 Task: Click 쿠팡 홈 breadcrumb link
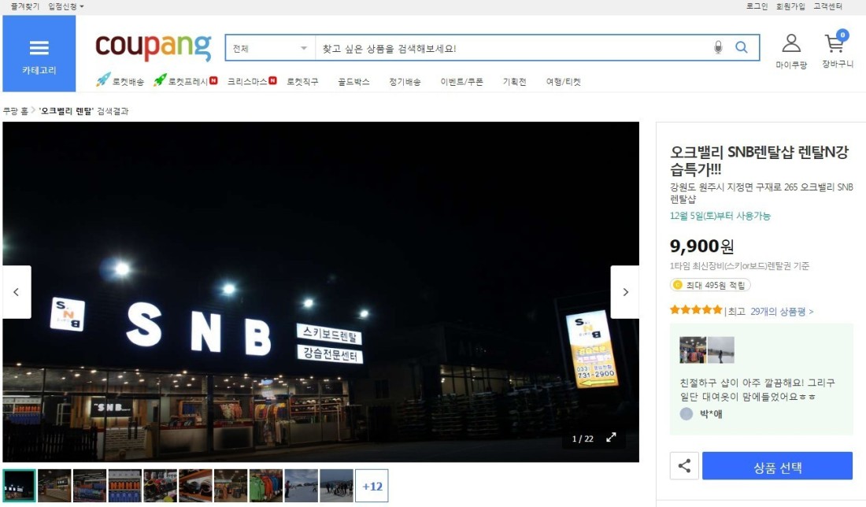16,111
